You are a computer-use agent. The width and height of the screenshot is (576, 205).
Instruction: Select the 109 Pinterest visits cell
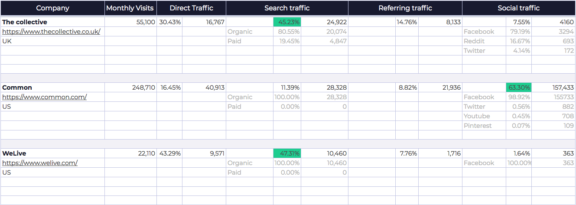click(553, 126)
